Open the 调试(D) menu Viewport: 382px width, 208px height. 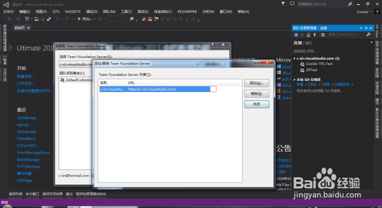point(92,12)
